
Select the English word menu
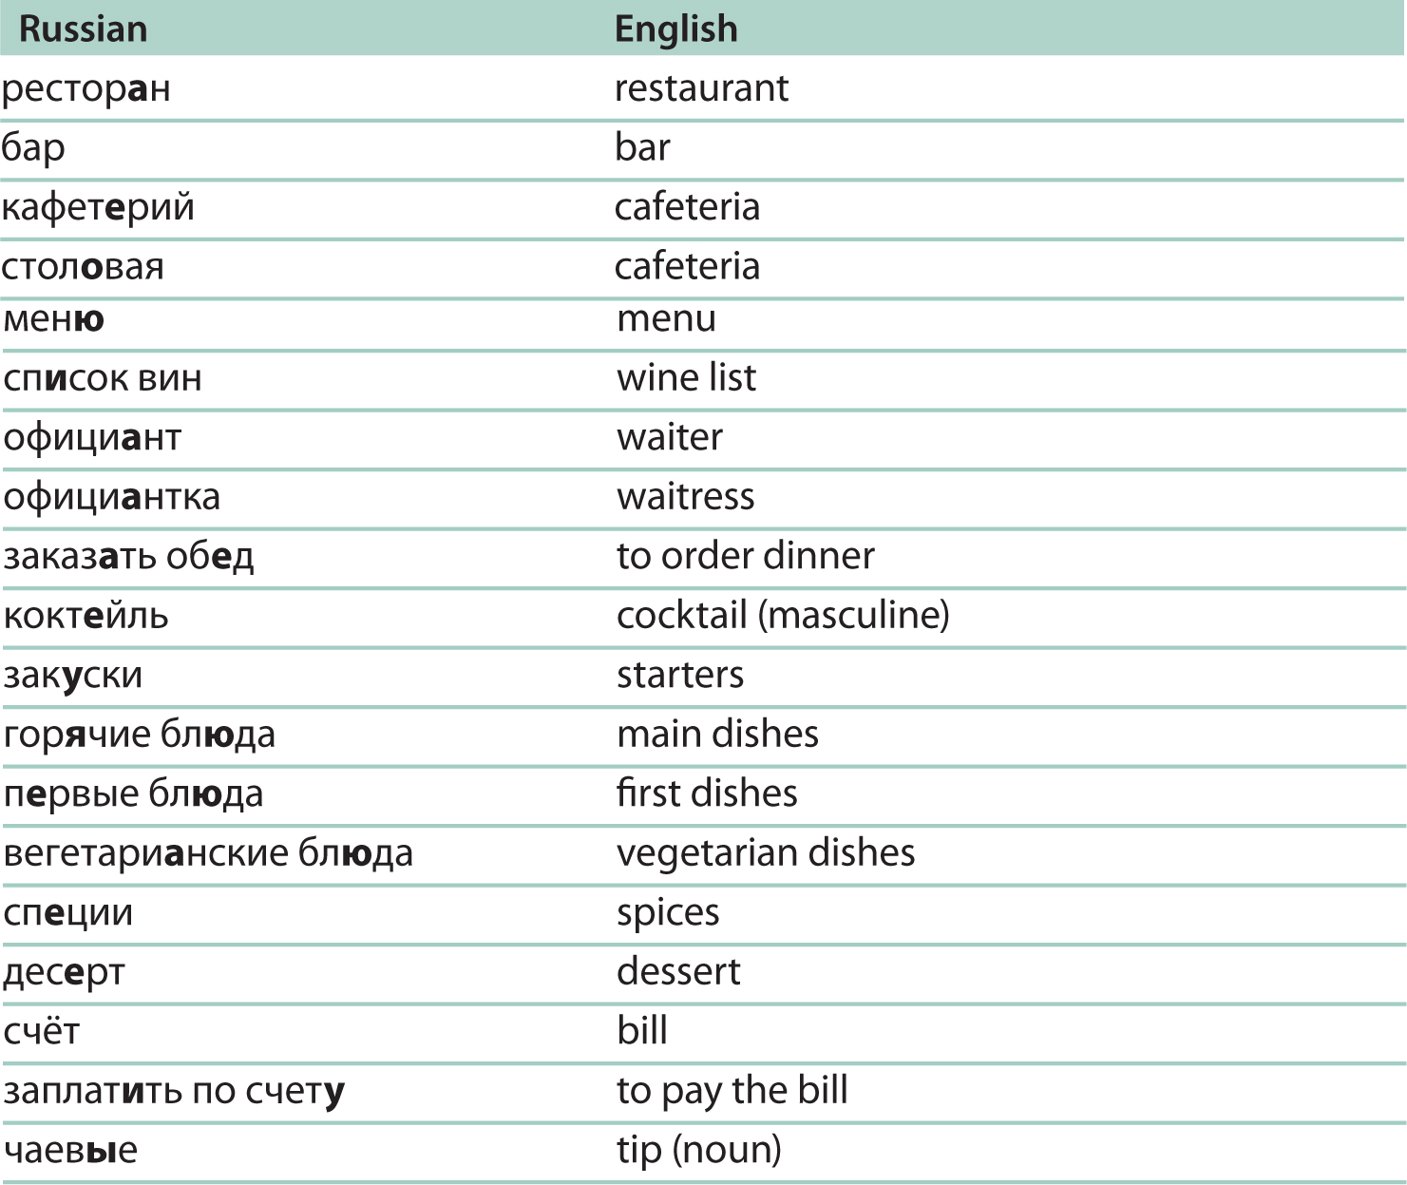click(666, 318)
